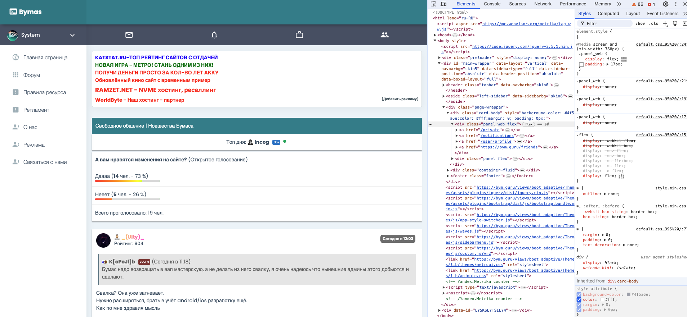Open notifications with the bell icon
The height and width of the screenshot is (317, 687).
pos(214,35)
